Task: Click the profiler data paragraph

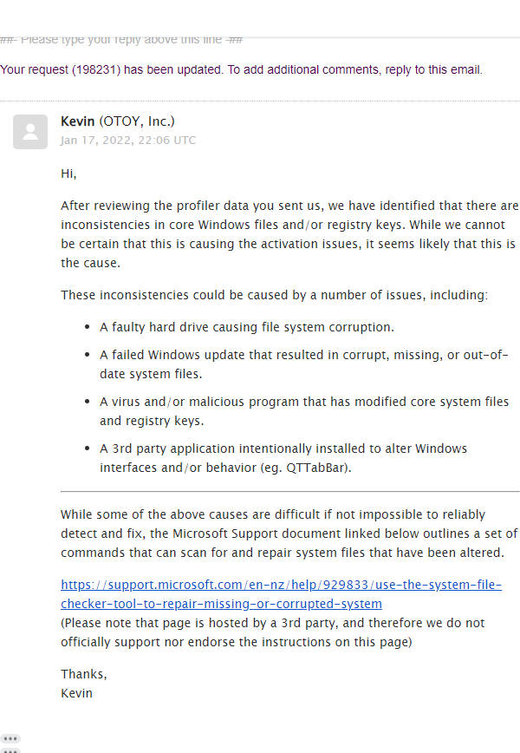Action: (x=289, y=234)
